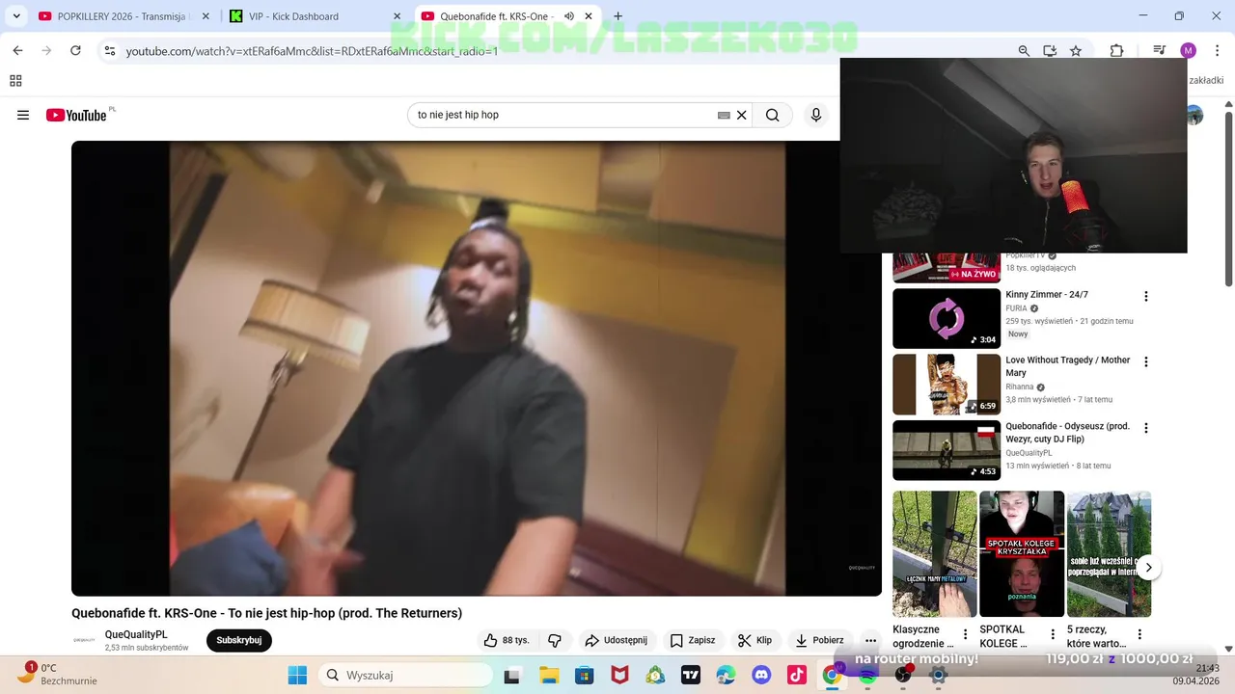1235x694 pixels.
Task: Open Microsoft Store from taskbar
Action: pos(584,675)
